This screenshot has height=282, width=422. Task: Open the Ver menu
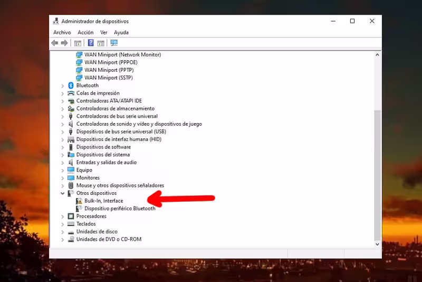[103, 32]
